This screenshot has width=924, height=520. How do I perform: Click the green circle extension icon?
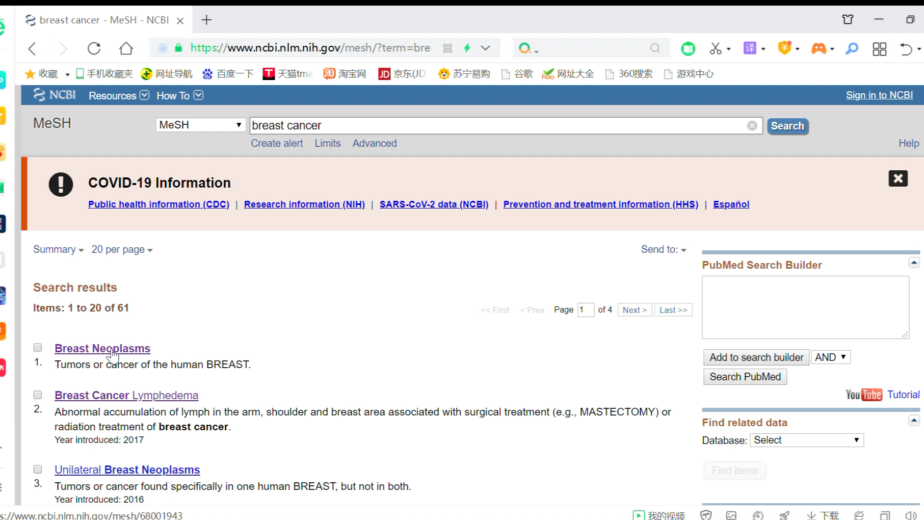[x=688, y=48]
